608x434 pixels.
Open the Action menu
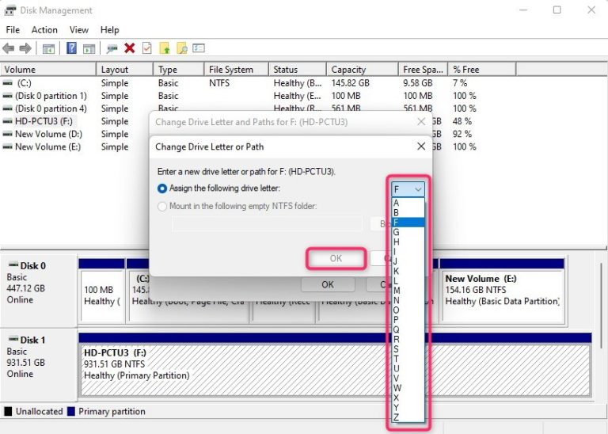(x=44, y=30)
